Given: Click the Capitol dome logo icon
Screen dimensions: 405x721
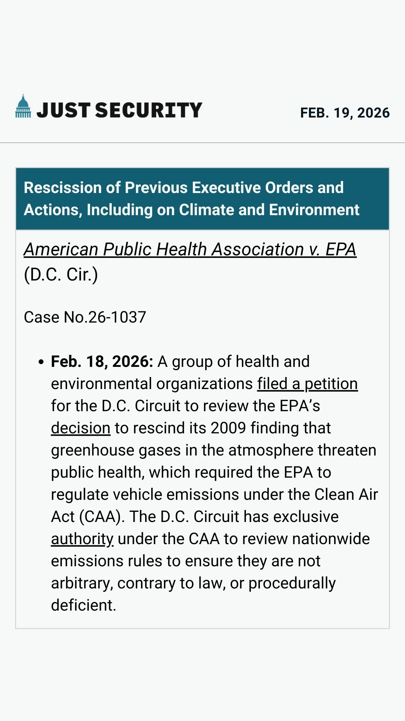Looking at the screenshot, I should click(x=23, y=106).
